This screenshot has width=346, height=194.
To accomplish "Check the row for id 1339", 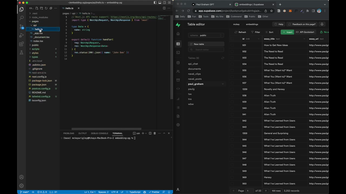I will click(x=232, y=89).
